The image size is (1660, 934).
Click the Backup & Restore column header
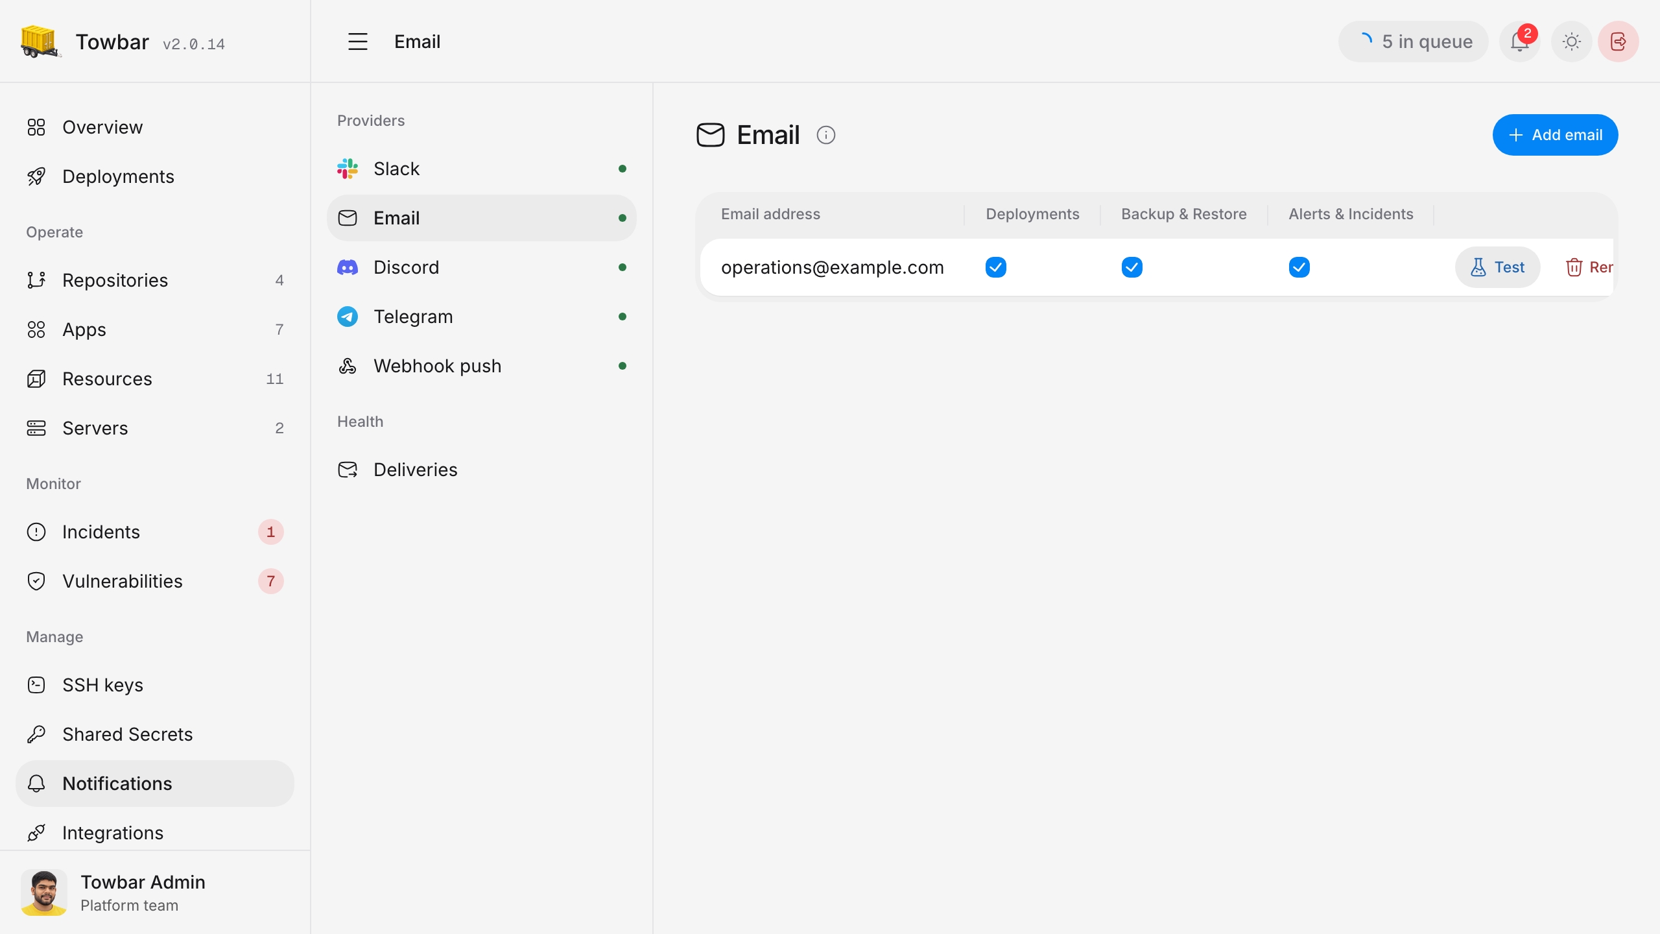[1184, 214]
